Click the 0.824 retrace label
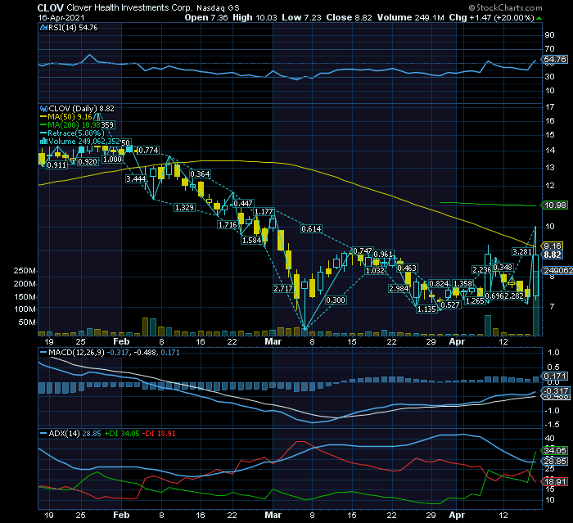Screen dimensions: 573x523 click(x=439, y=284)
